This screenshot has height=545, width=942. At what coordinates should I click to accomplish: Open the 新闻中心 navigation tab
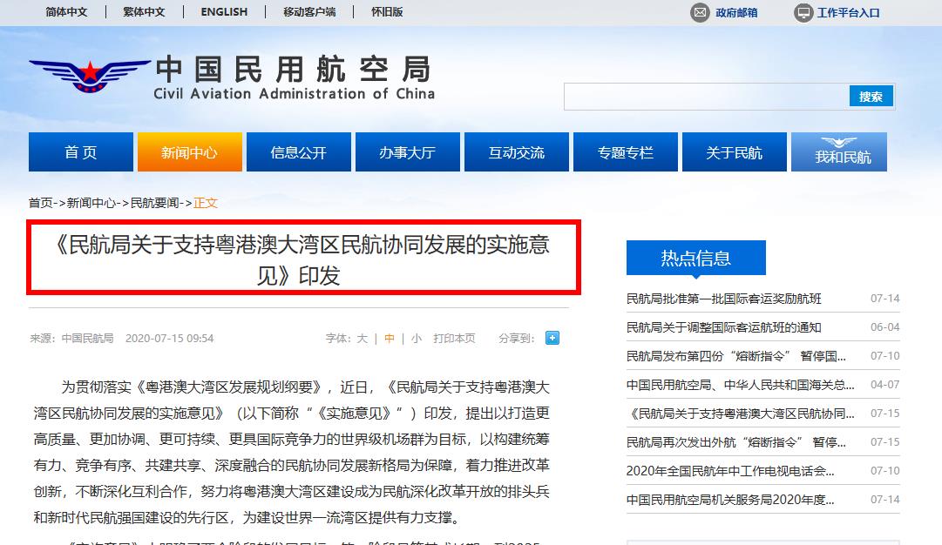coord(190,151)
